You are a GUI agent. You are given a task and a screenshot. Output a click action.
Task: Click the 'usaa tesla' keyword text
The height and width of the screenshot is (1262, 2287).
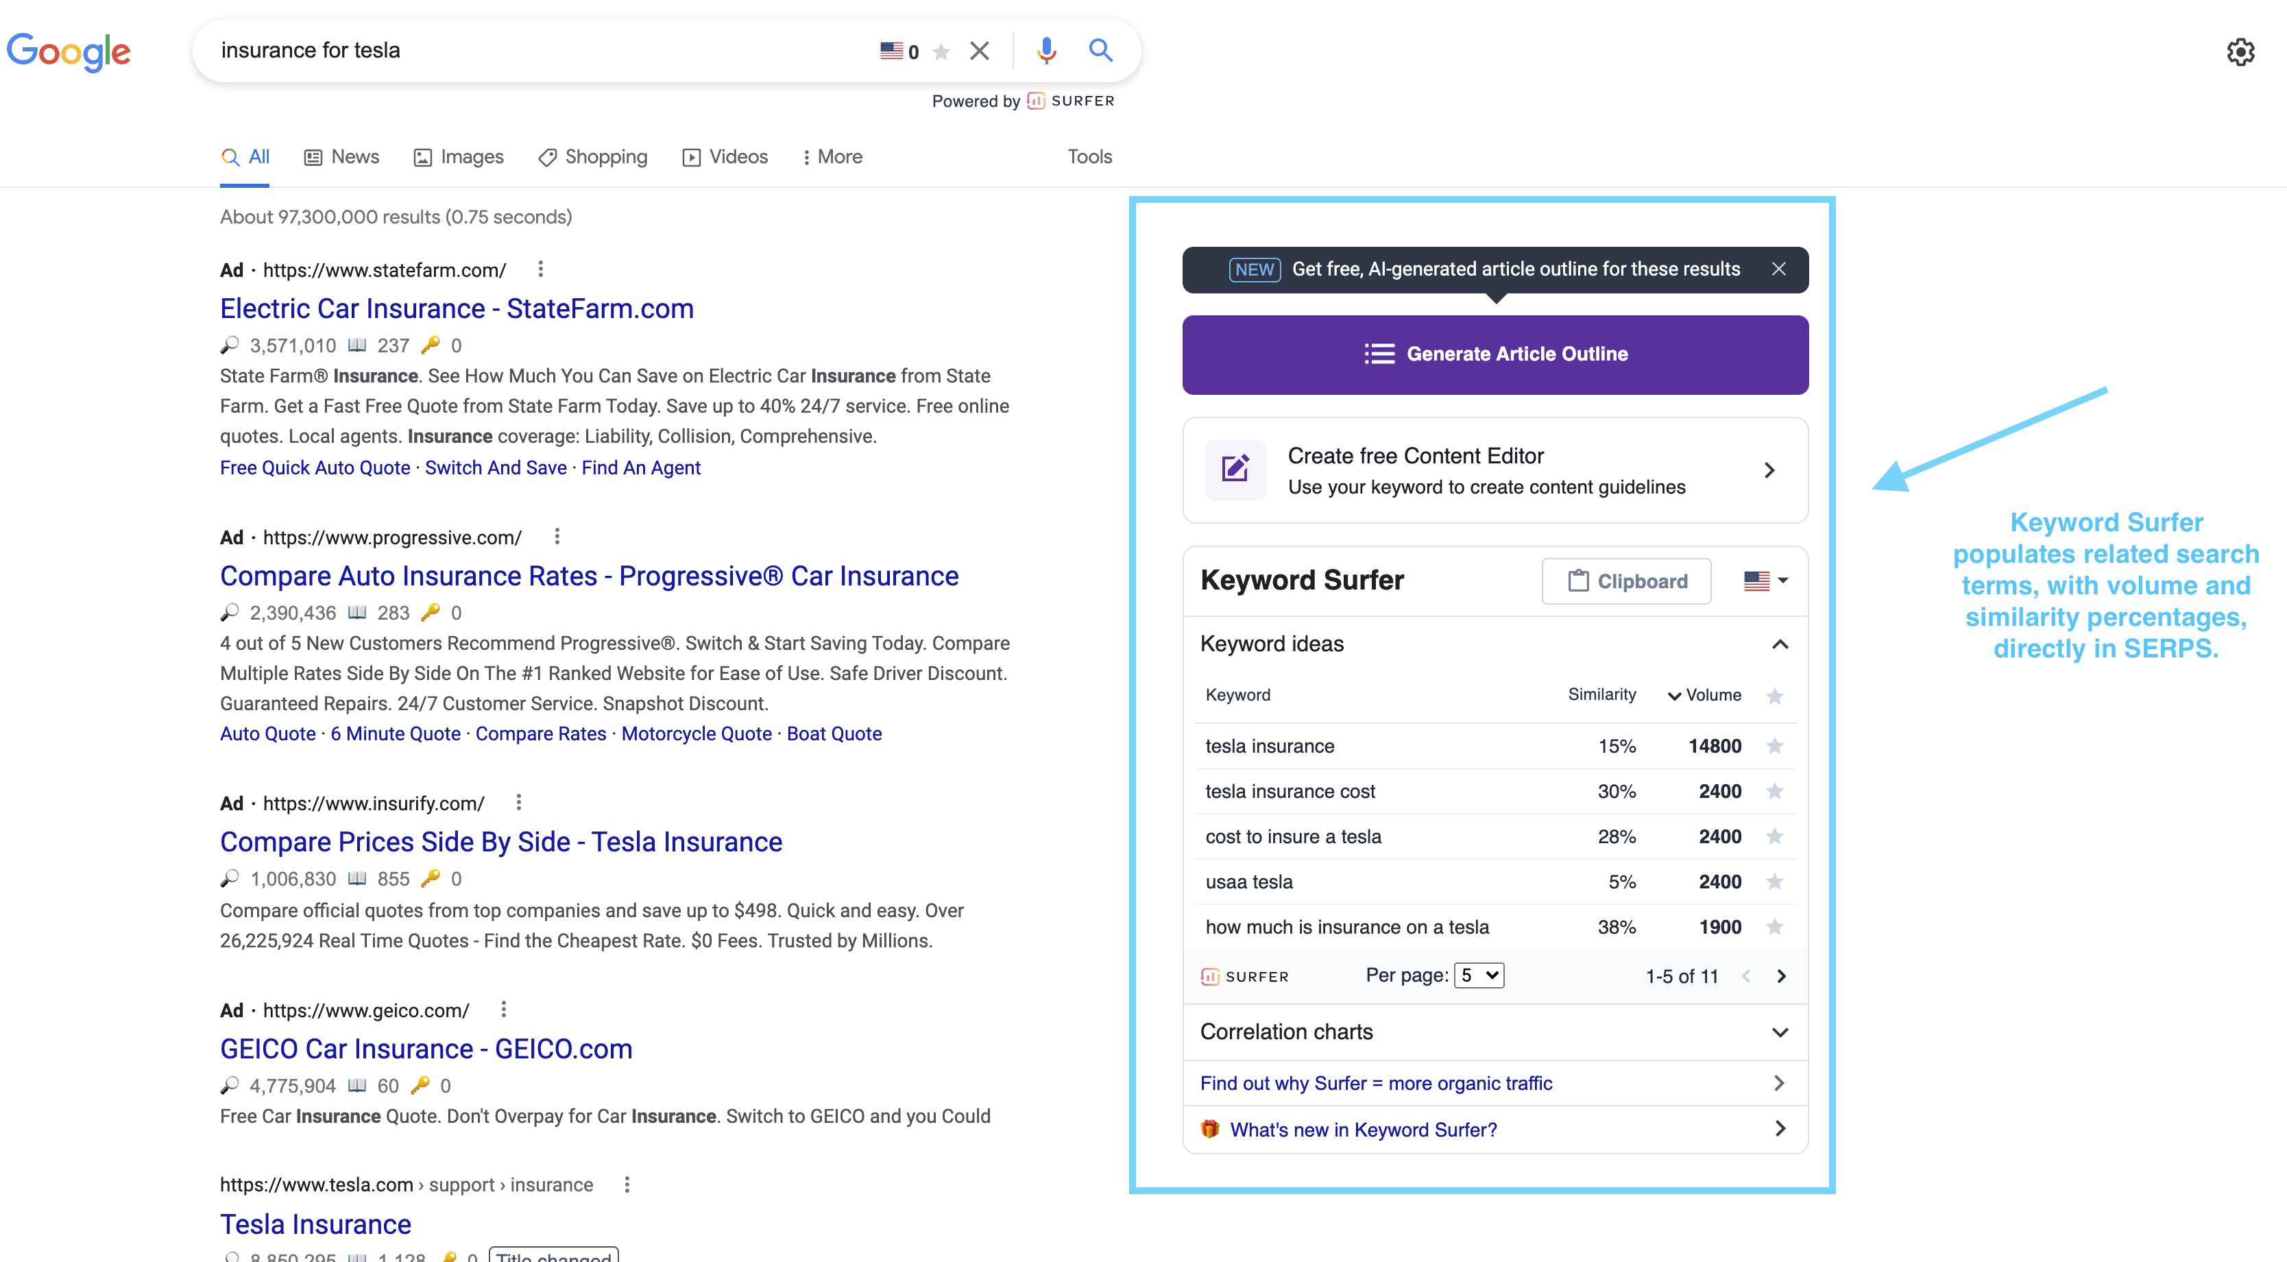(1249, 882)
